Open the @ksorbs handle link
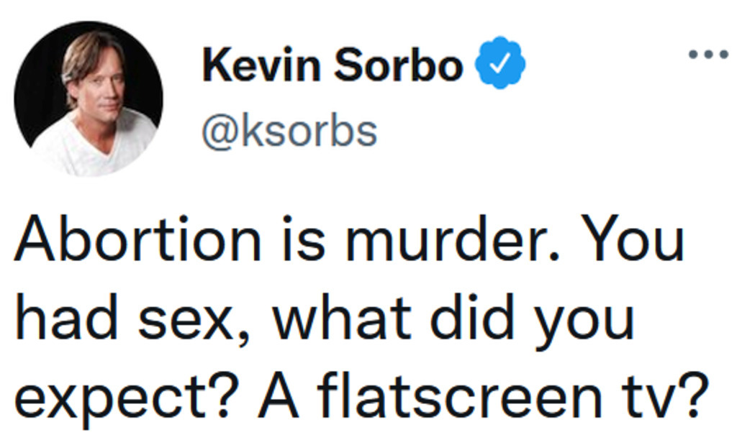This screenshot has height=440, width=737. click(289, 131)
